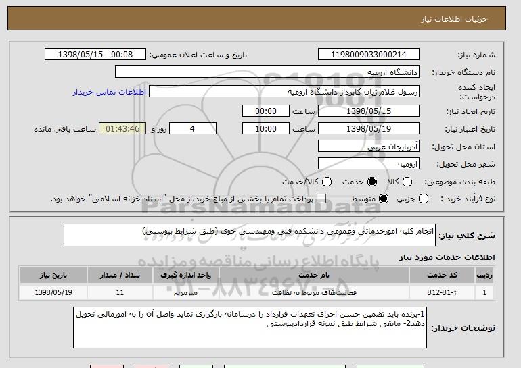Click the اطلاعات خدمات مورد نیاز heading
Viewport: 521px width, 368px height.
[447, 257]
